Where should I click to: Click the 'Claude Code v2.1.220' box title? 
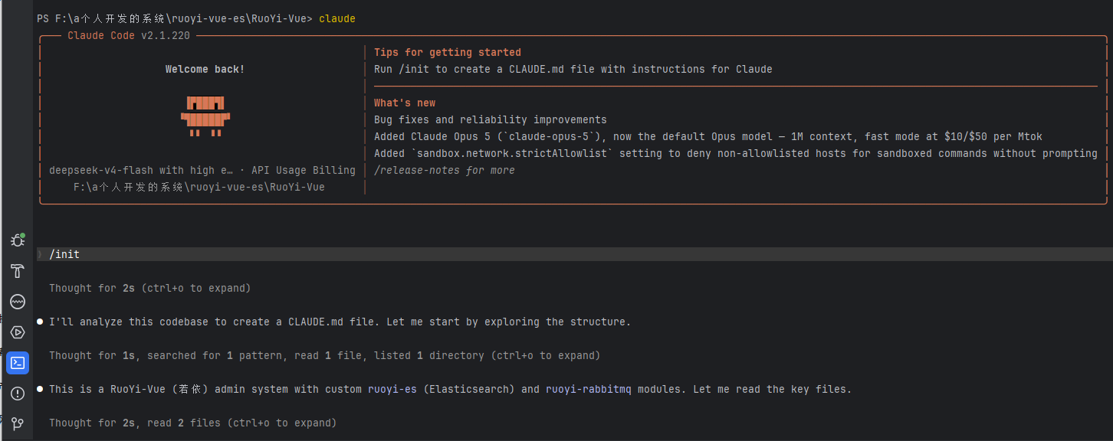(x=129, y=36)
